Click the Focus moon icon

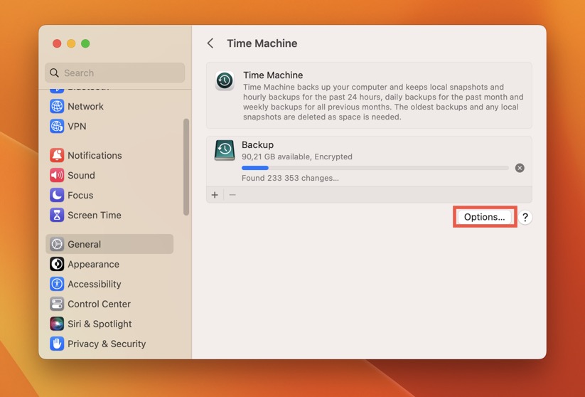point(57,195)
